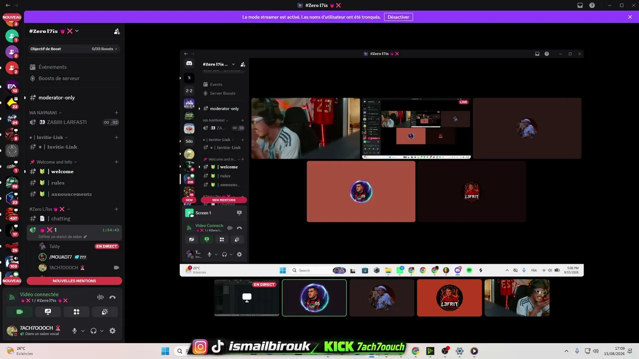Screen dimensions: 639x359
Task: Collapse the Invitie-Link category header
Action: pyautogui.click(x=48, y=137)
